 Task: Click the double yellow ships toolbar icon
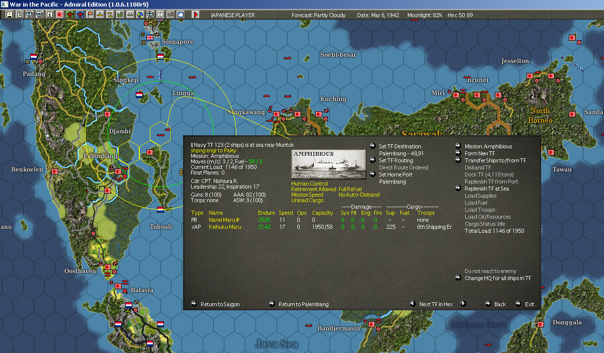coord(110,15)
